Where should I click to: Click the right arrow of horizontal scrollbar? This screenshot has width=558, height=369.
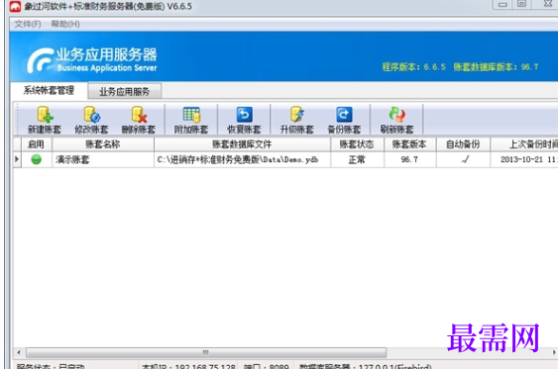(554, 352)
